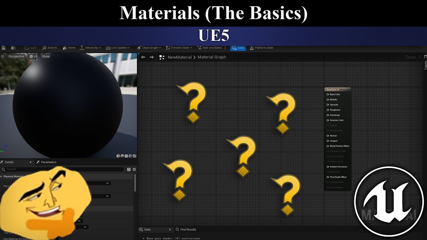The height and width of the screenshot is (240, 427).
Task: Open the Lit view mode menu
Action: click(33, 56)
